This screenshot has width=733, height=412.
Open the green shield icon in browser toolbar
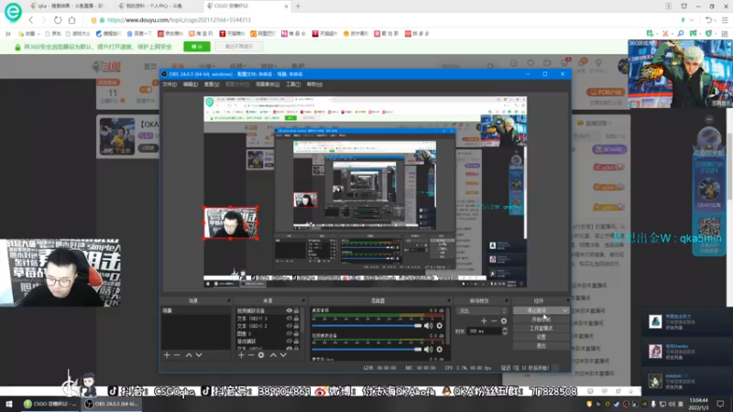[x=708, y=34]
